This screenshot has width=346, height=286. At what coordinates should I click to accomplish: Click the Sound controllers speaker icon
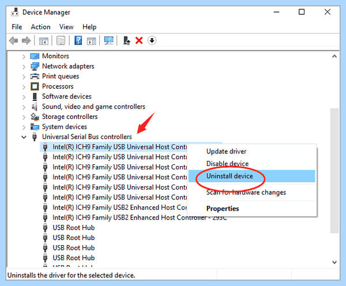click(x=35, y=107)
